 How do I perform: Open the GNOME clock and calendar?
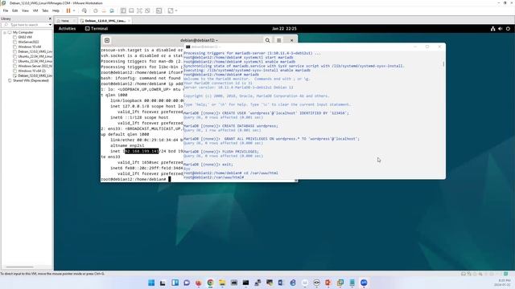coord(284,29)
